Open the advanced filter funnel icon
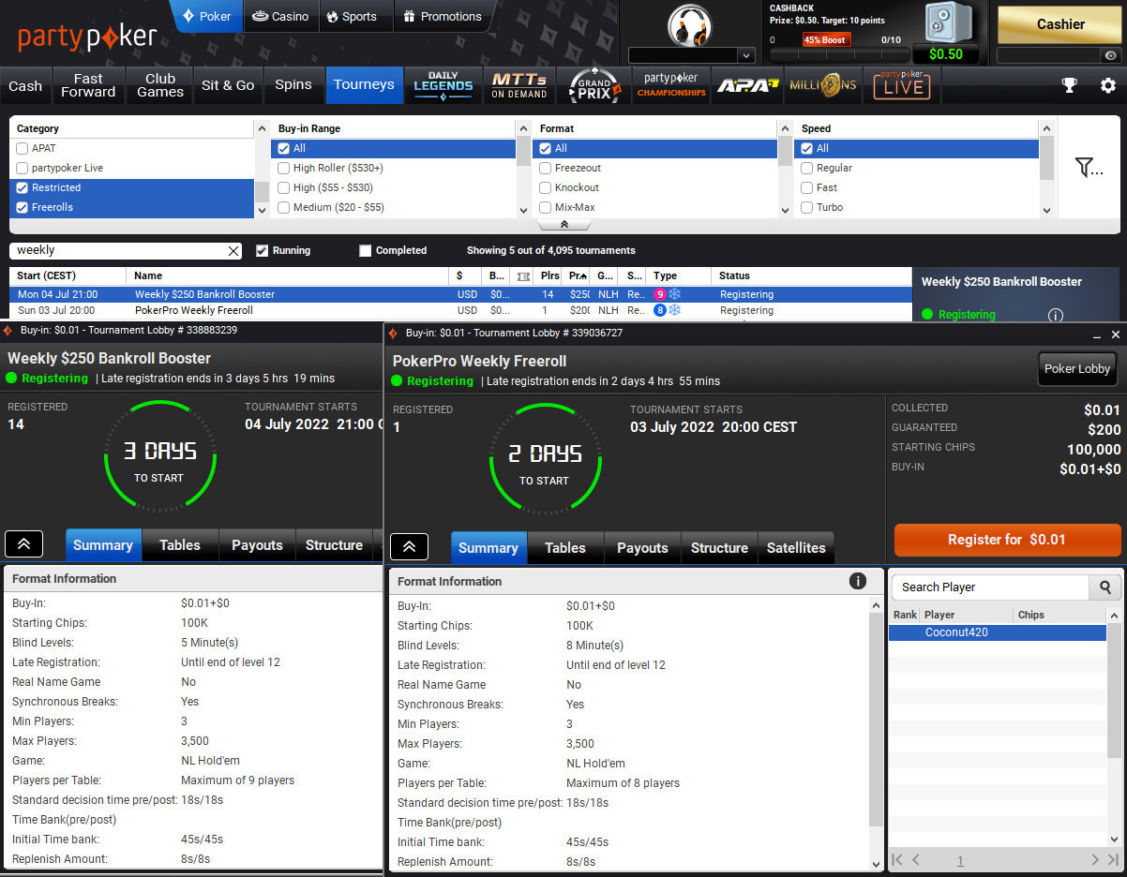This screenshot has width=1127, height=877. 1088,168
